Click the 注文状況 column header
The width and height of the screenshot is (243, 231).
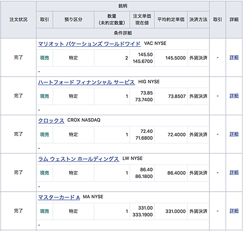tap(18, 19)
